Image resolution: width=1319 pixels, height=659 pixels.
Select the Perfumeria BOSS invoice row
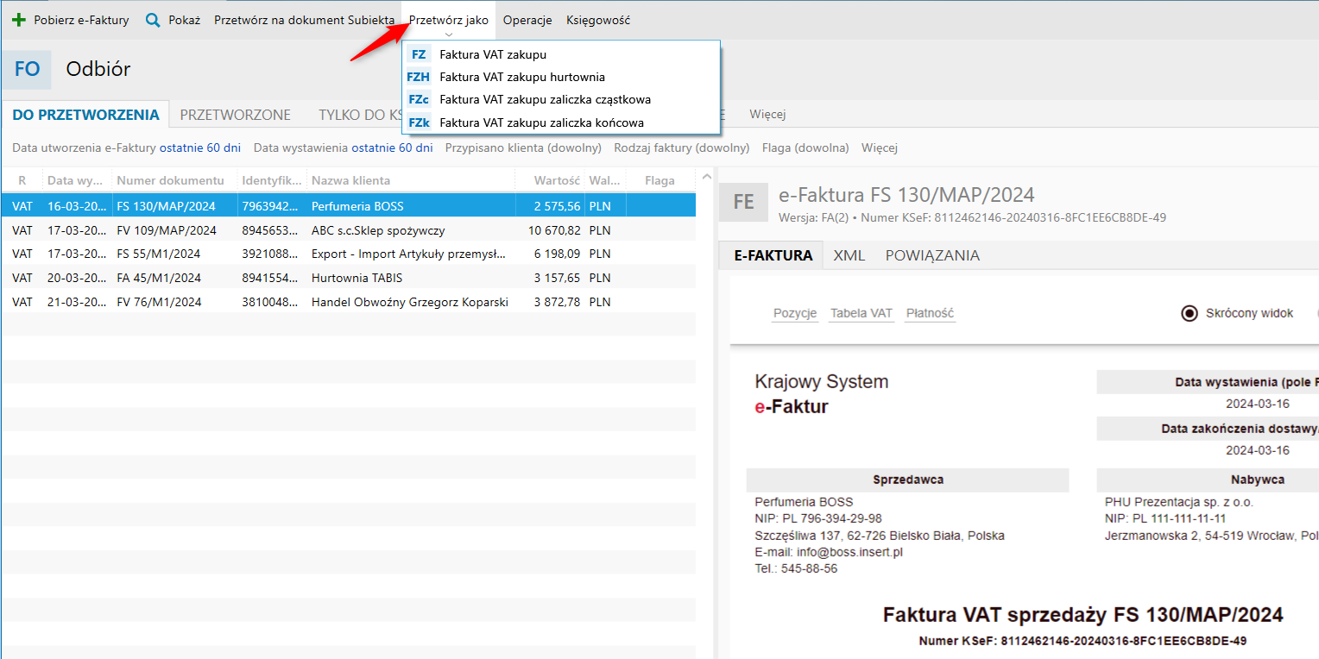(348, 206)
